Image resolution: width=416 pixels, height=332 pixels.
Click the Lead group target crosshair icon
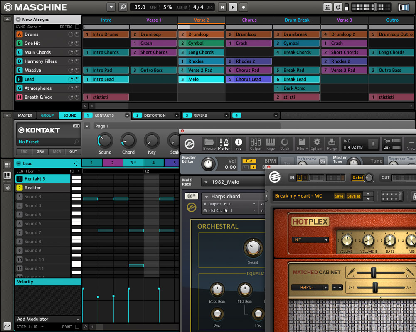(x=76, y=163)
